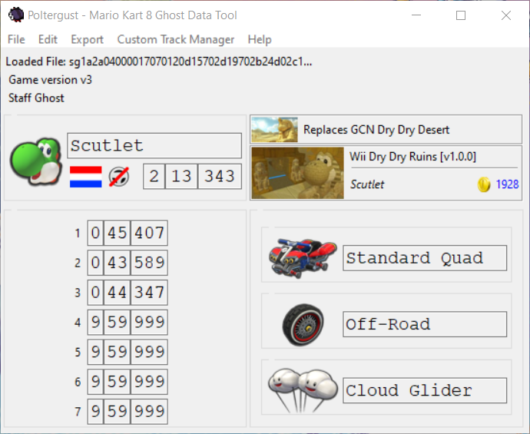Viewport: 530px width, 434px height.
Task: Click the Staff Ghost label
Action: coord(36,98)
